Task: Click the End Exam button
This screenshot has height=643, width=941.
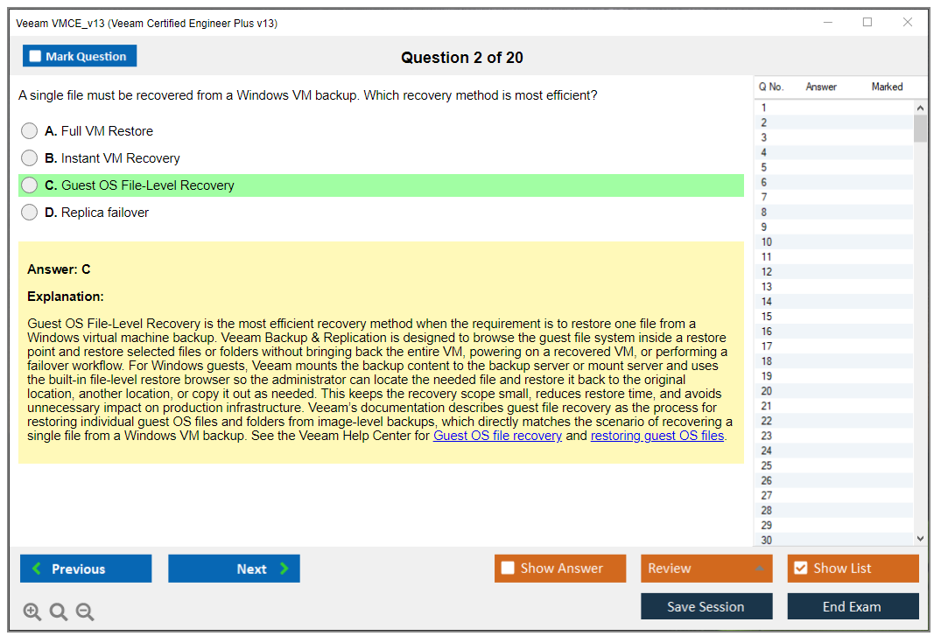Action: pos(853,606)
